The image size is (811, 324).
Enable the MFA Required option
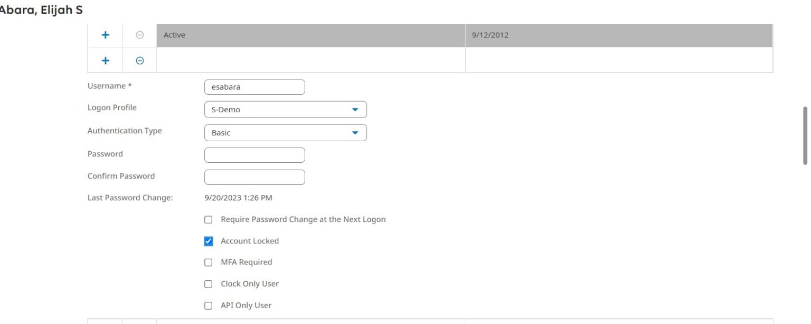[208, 262]
